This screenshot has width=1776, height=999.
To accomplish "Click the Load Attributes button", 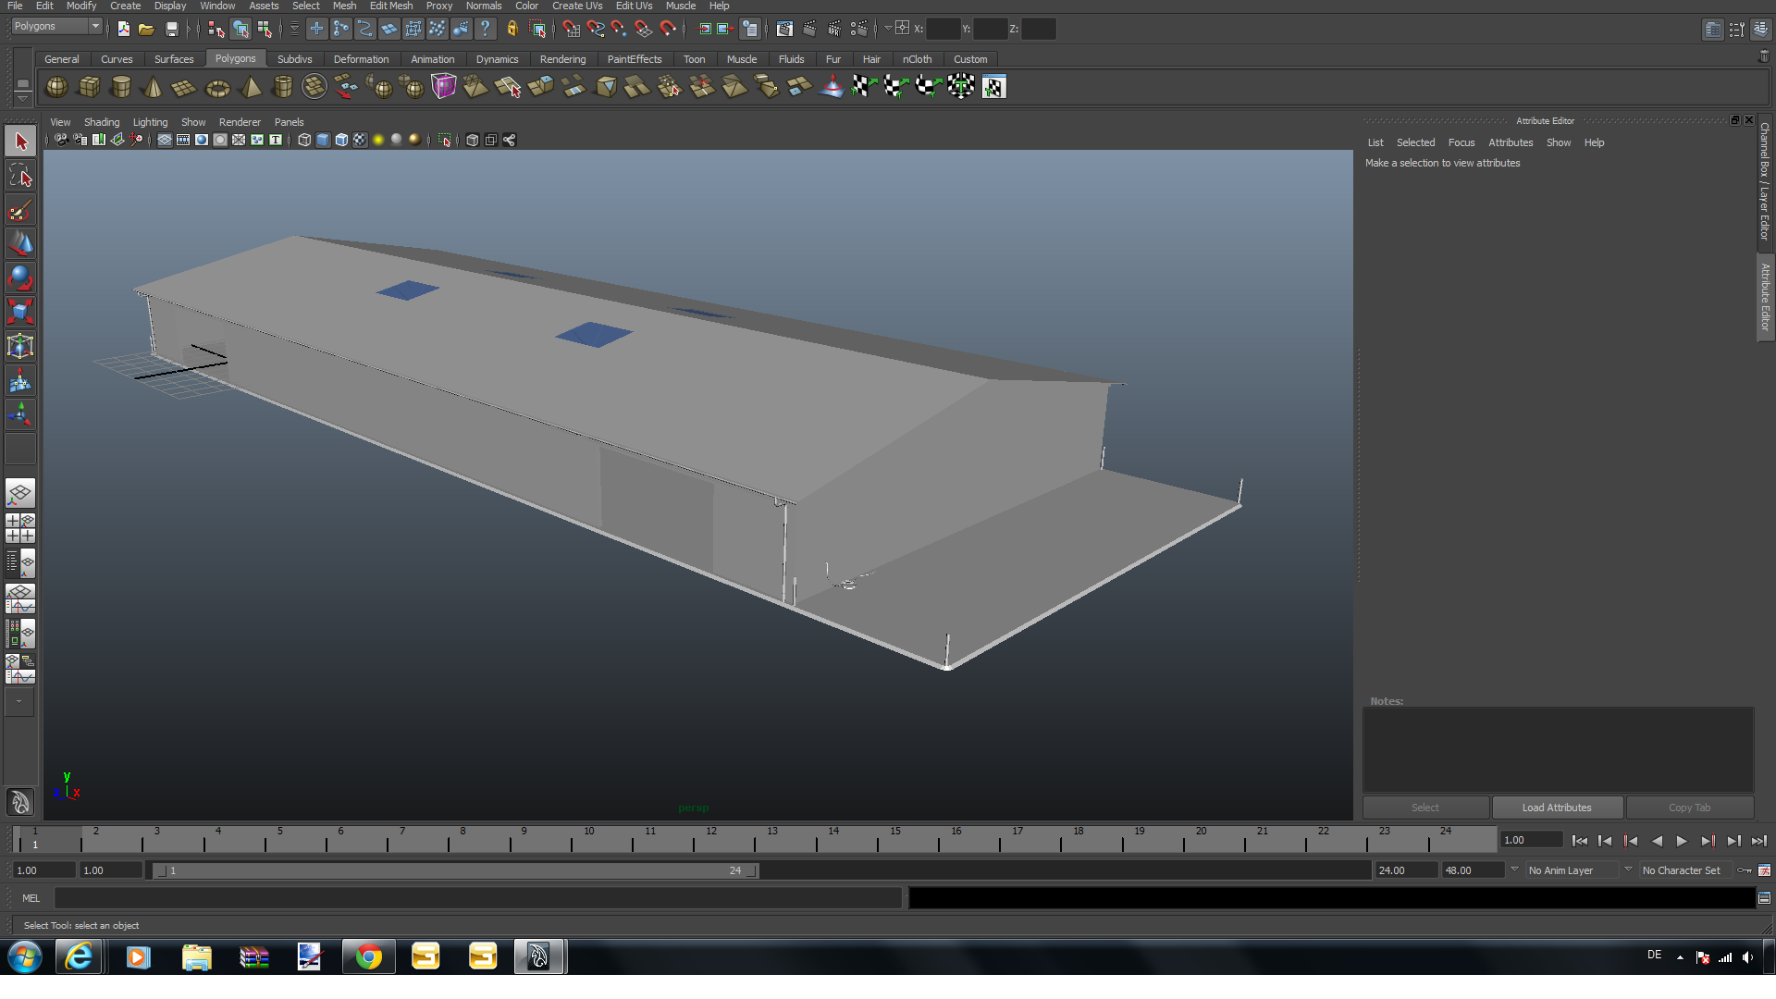I will 1557,808.
